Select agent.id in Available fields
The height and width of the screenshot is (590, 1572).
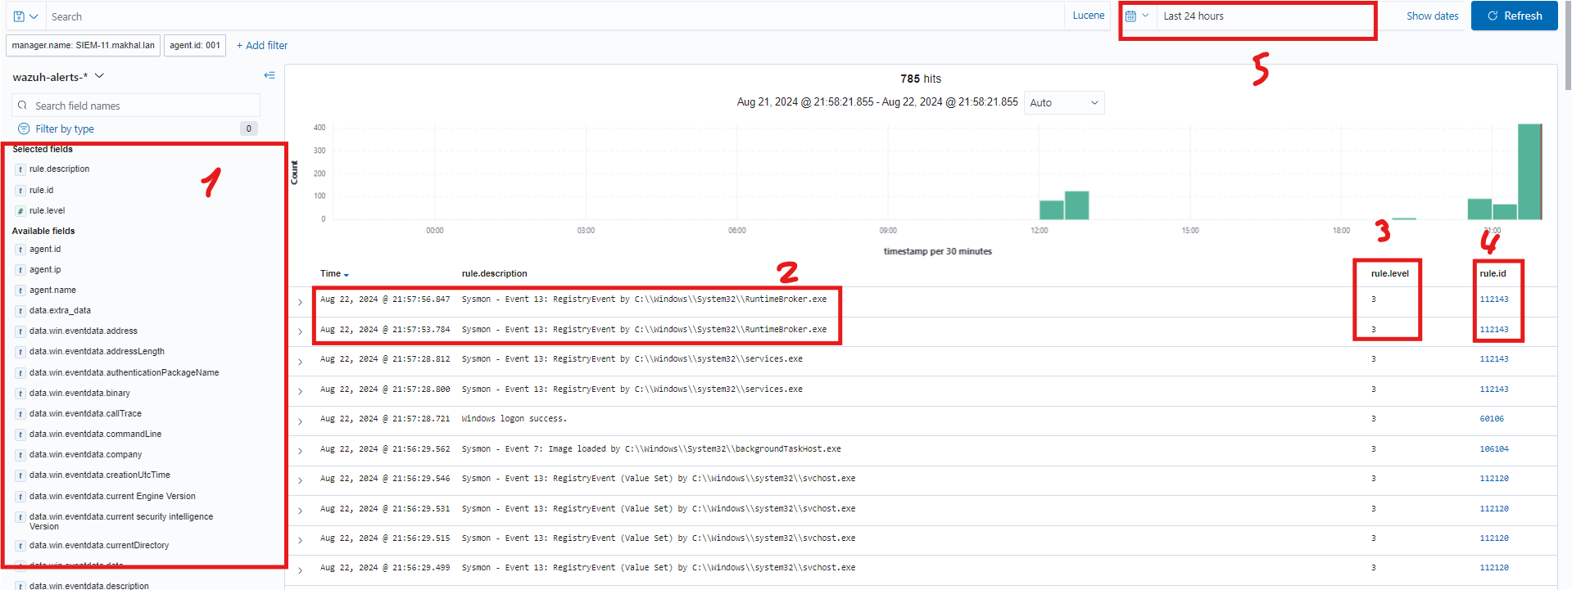45,250
